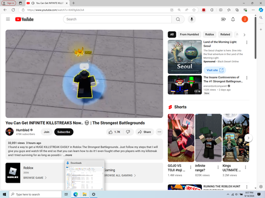Click the search magnifier button
This screenshot has width=265, height=198.
[x=178, y=19]
